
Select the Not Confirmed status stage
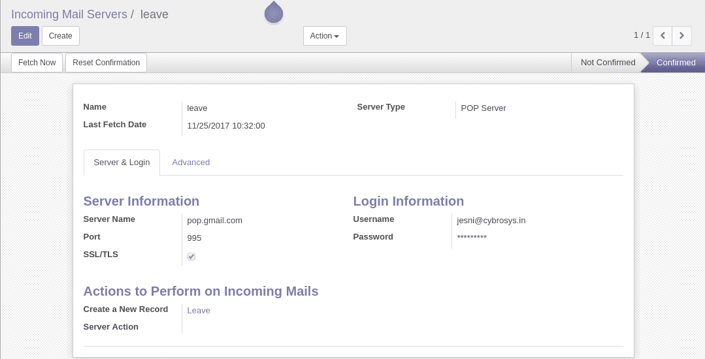[x=608, y=63]
